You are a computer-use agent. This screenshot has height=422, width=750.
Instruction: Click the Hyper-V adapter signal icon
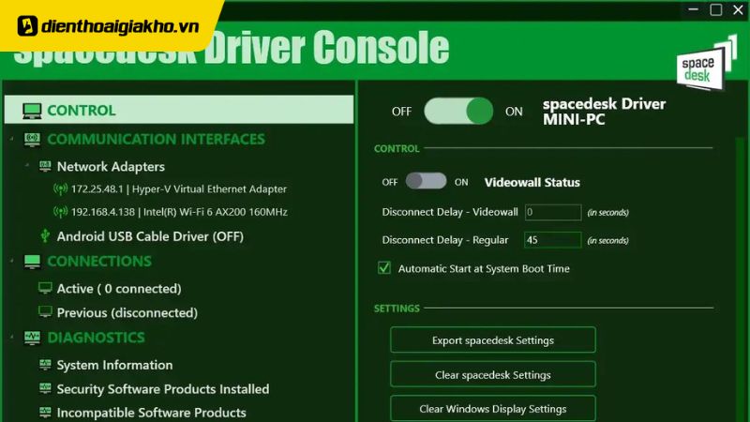tap(60, 189)
